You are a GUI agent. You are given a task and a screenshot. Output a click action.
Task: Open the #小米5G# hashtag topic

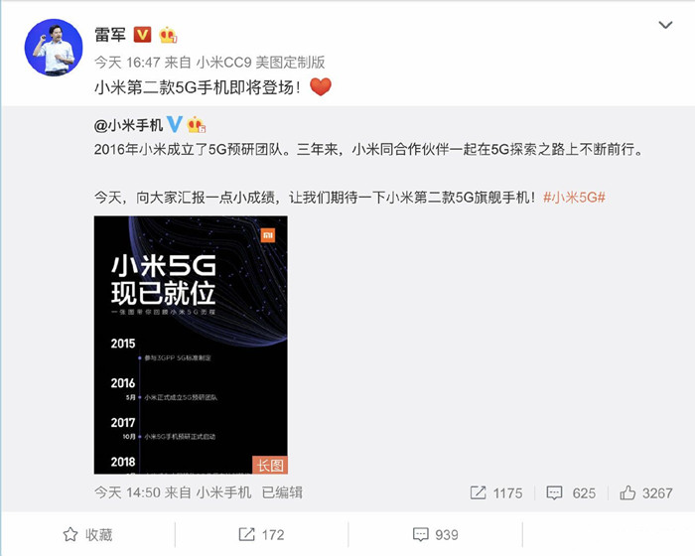[574, 198]
